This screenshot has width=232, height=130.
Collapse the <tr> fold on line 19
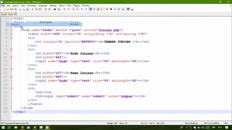click(x=11, y=88)
